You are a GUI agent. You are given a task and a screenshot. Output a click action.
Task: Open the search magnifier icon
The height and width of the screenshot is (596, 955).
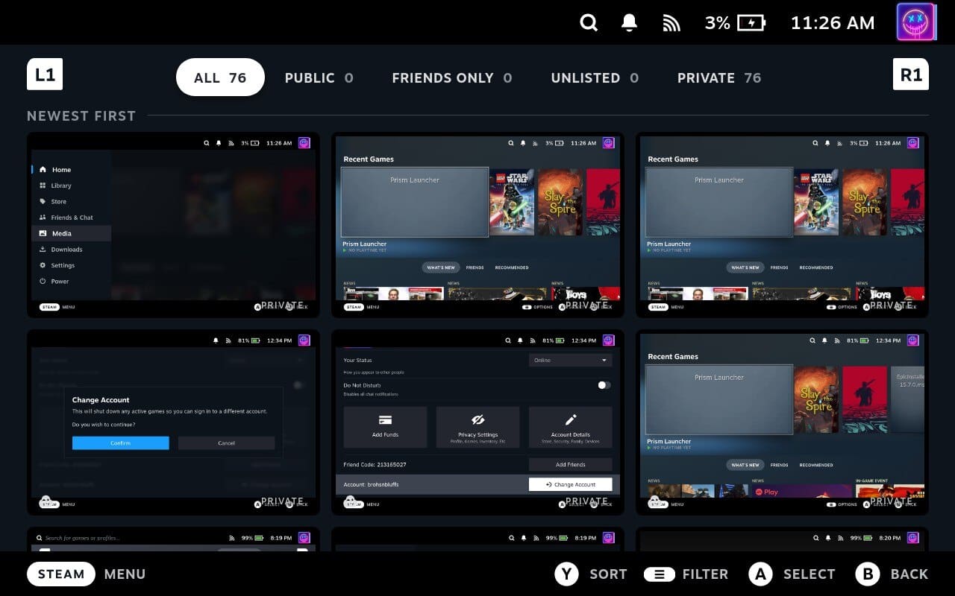pos(589,23)
